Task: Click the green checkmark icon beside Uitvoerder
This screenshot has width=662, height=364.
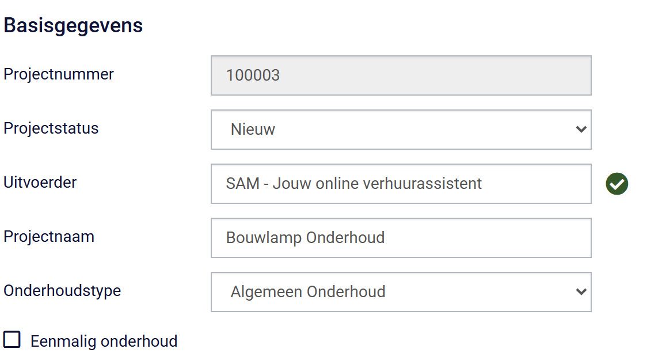Action: [x=617, y=184]
